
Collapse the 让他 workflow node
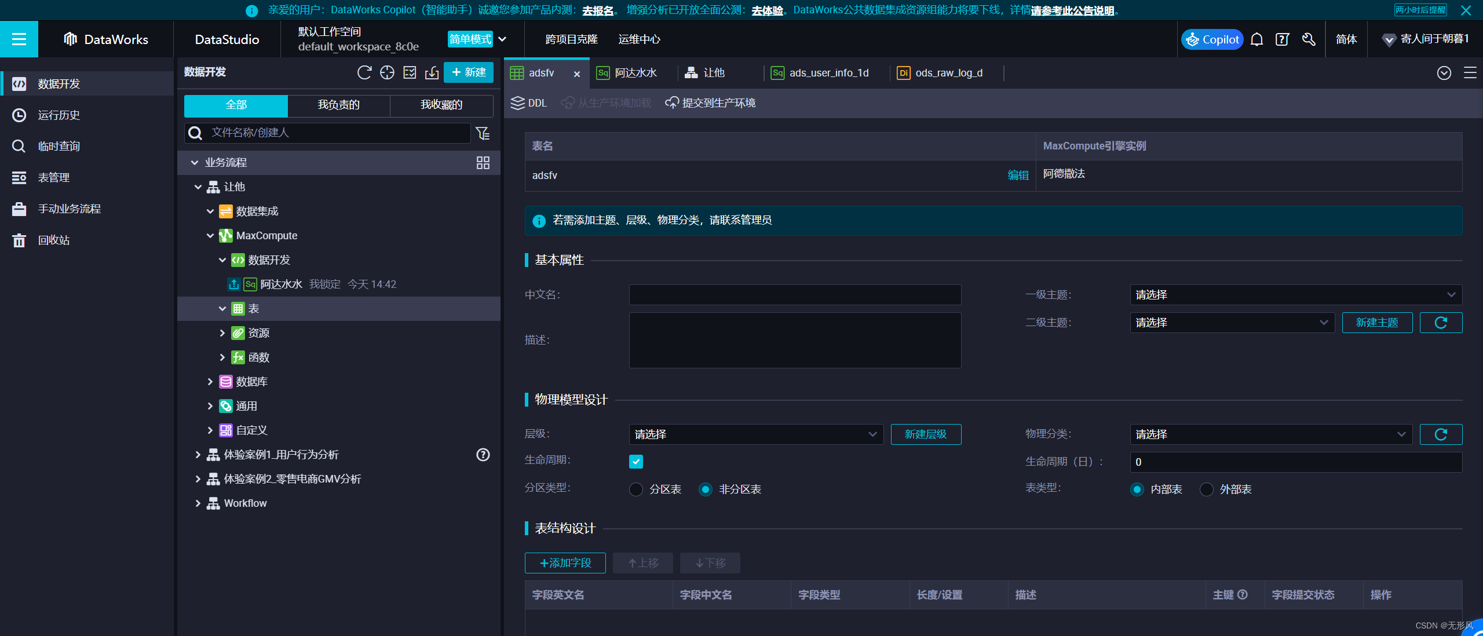tap(198, 187)
